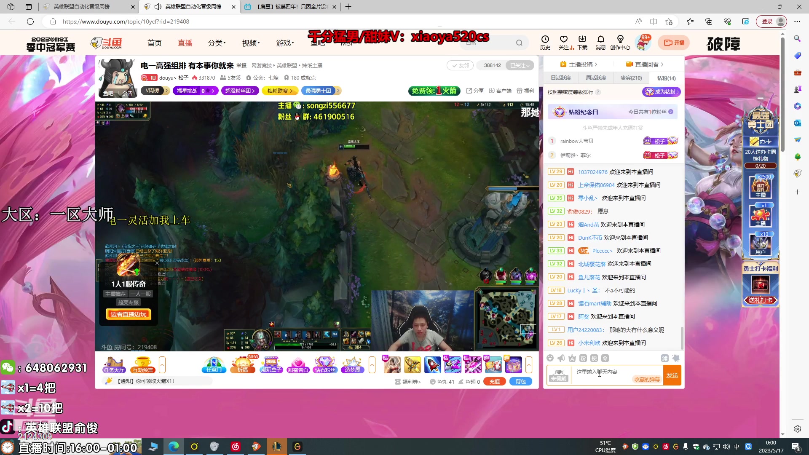Select the golden rocket gift
This screenshot has height=455, width=809.
tap(413, 365)
